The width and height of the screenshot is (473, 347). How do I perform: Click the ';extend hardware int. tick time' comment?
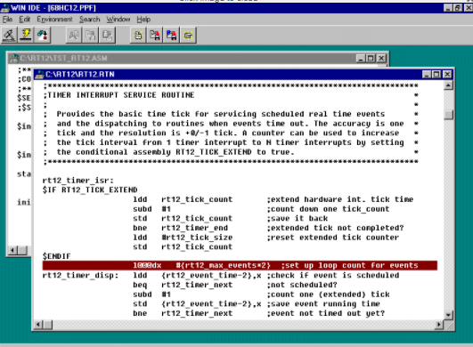340,199
